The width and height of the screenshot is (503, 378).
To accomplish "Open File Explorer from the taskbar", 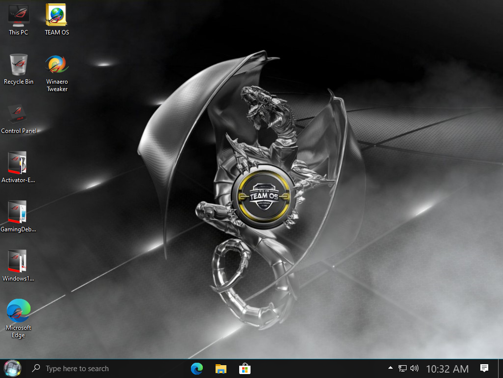I will [x=220, y=369].
